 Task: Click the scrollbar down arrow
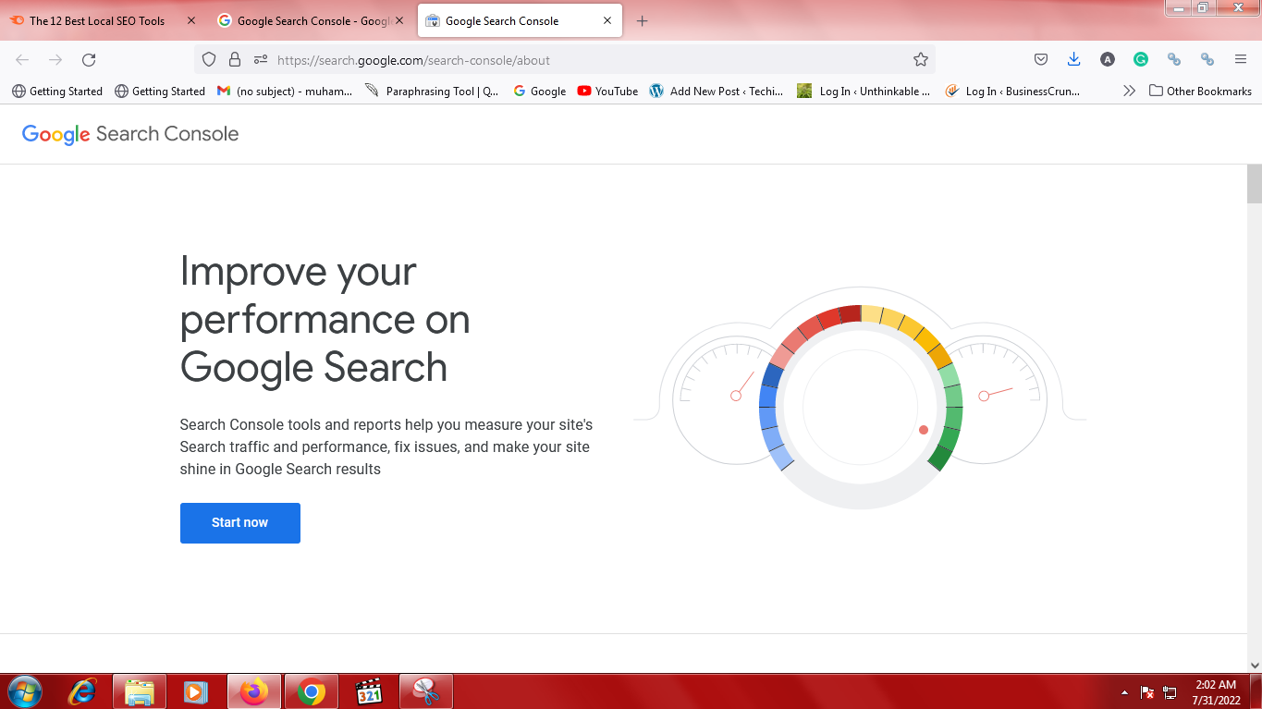[1255, 665]
